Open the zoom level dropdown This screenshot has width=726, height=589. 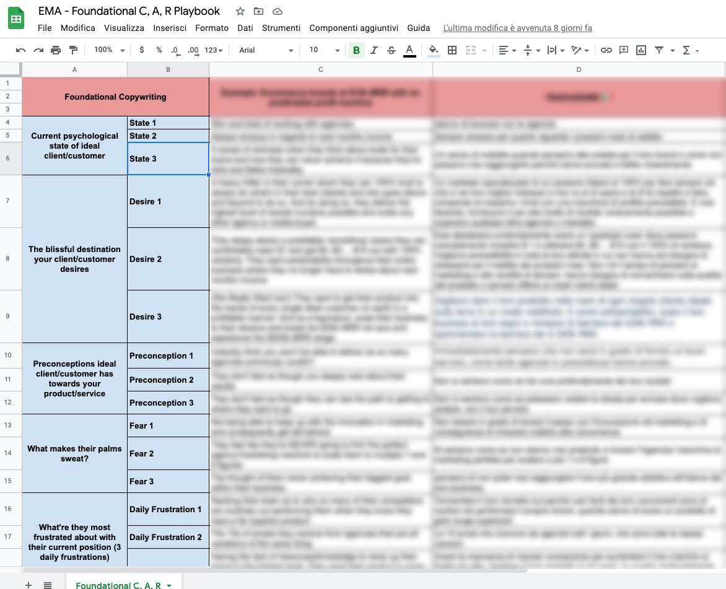[x=109, y=50]
